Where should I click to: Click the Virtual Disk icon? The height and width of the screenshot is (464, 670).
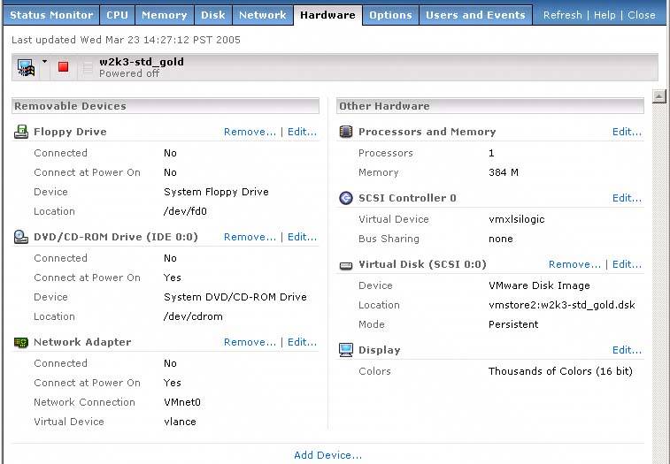(346, 264)
